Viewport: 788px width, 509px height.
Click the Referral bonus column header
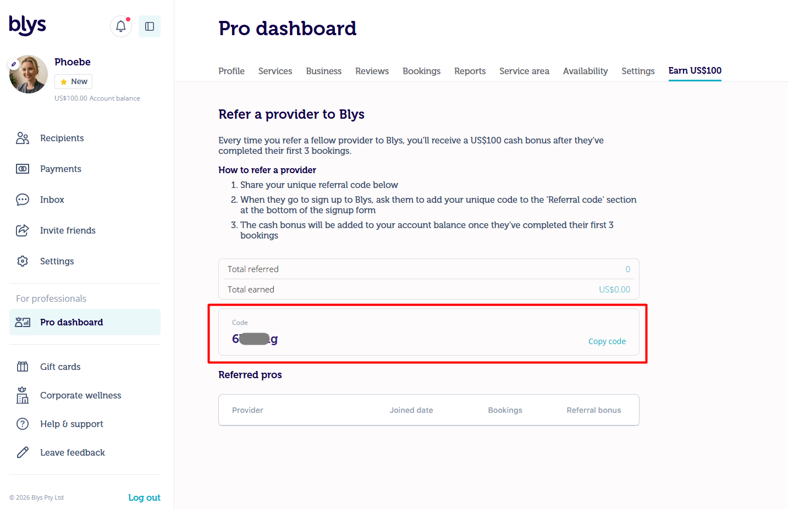[x=594, y=410]
